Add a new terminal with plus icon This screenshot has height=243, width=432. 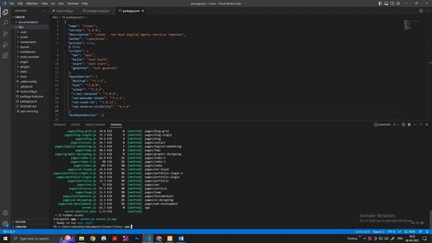tap(394, 124)
